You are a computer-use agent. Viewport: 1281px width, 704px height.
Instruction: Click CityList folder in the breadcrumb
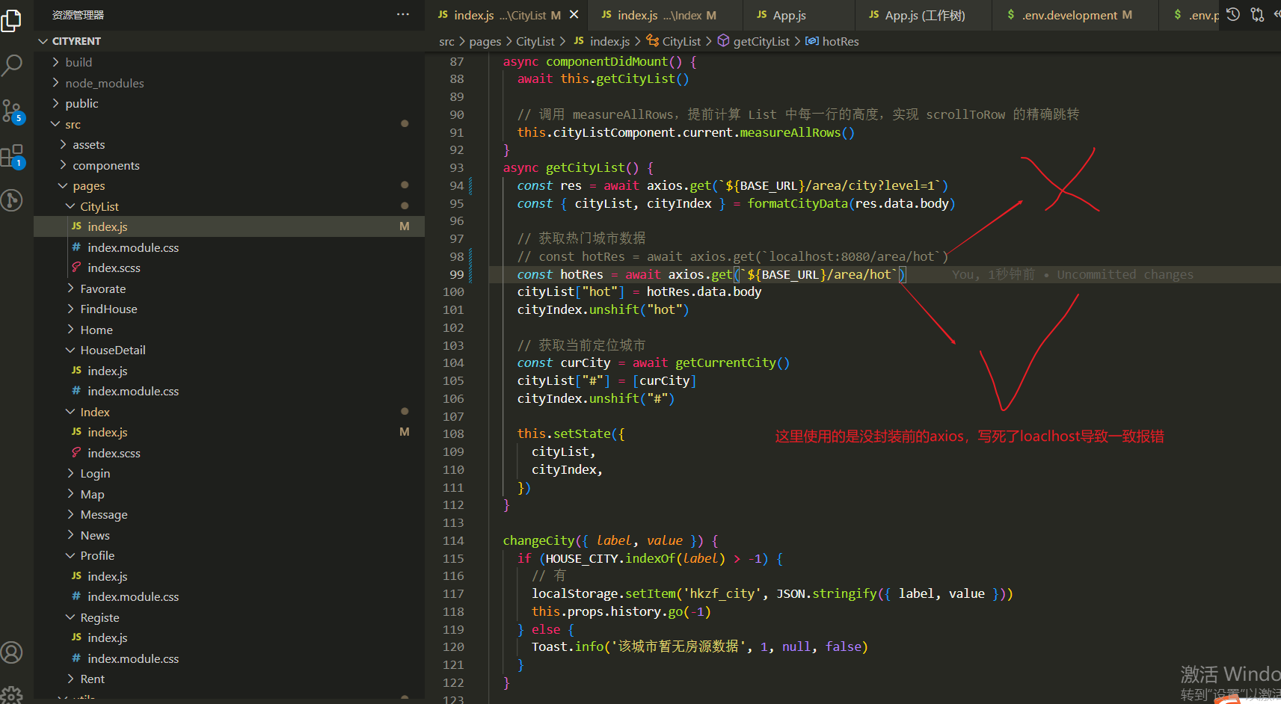pyautogui.click(x=535, y=42)
